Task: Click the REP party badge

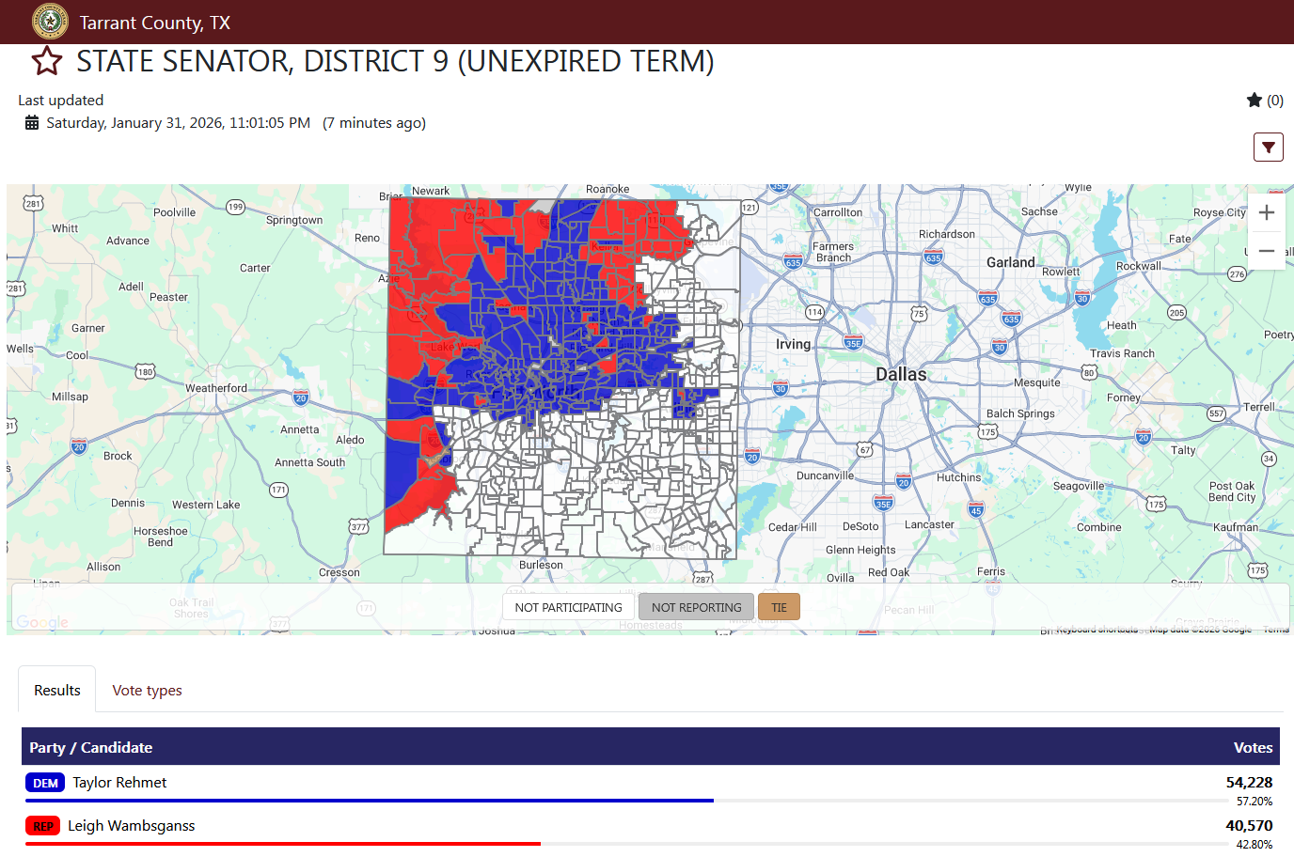Action: pos(43,826)
